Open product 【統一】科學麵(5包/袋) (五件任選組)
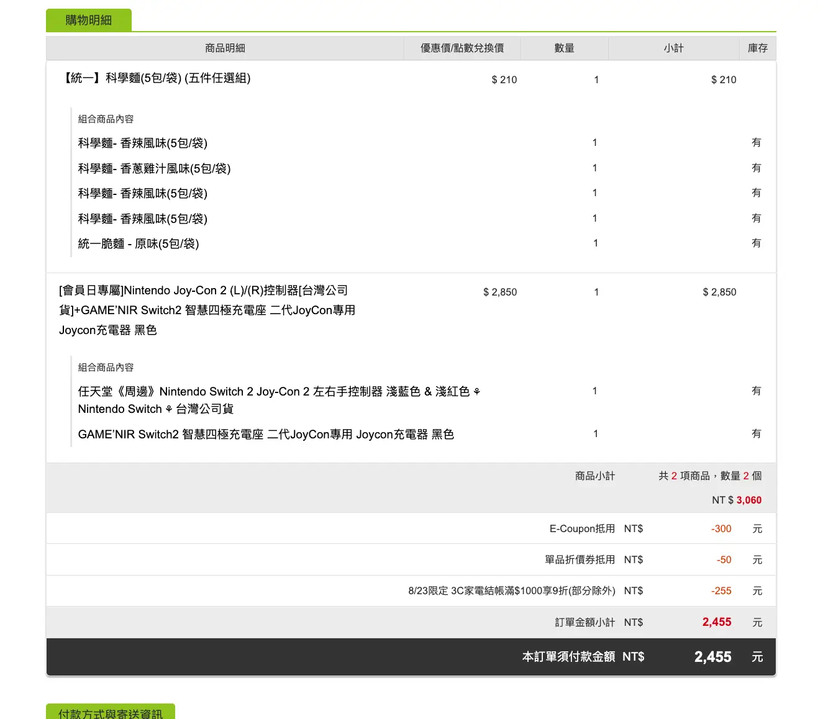Viewport: 823px width, 719px height. (x=155, y=78)
